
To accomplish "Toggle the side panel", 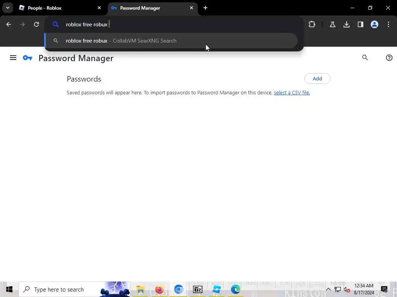I will tap(360, 24).
